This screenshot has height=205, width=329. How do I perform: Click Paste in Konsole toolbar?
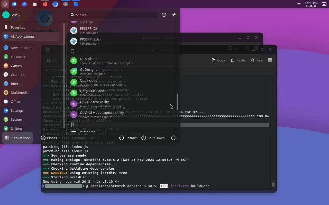(238, 60)
